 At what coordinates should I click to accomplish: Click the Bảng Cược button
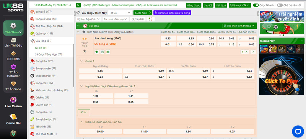(194, 5)
